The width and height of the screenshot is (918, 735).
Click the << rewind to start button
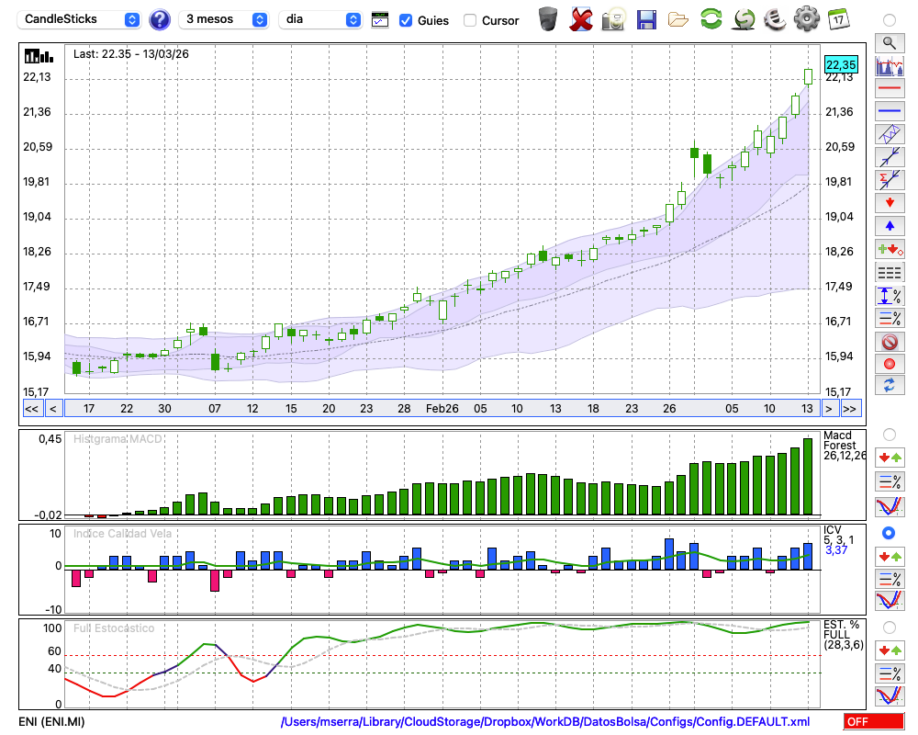[x=31, y=409]
